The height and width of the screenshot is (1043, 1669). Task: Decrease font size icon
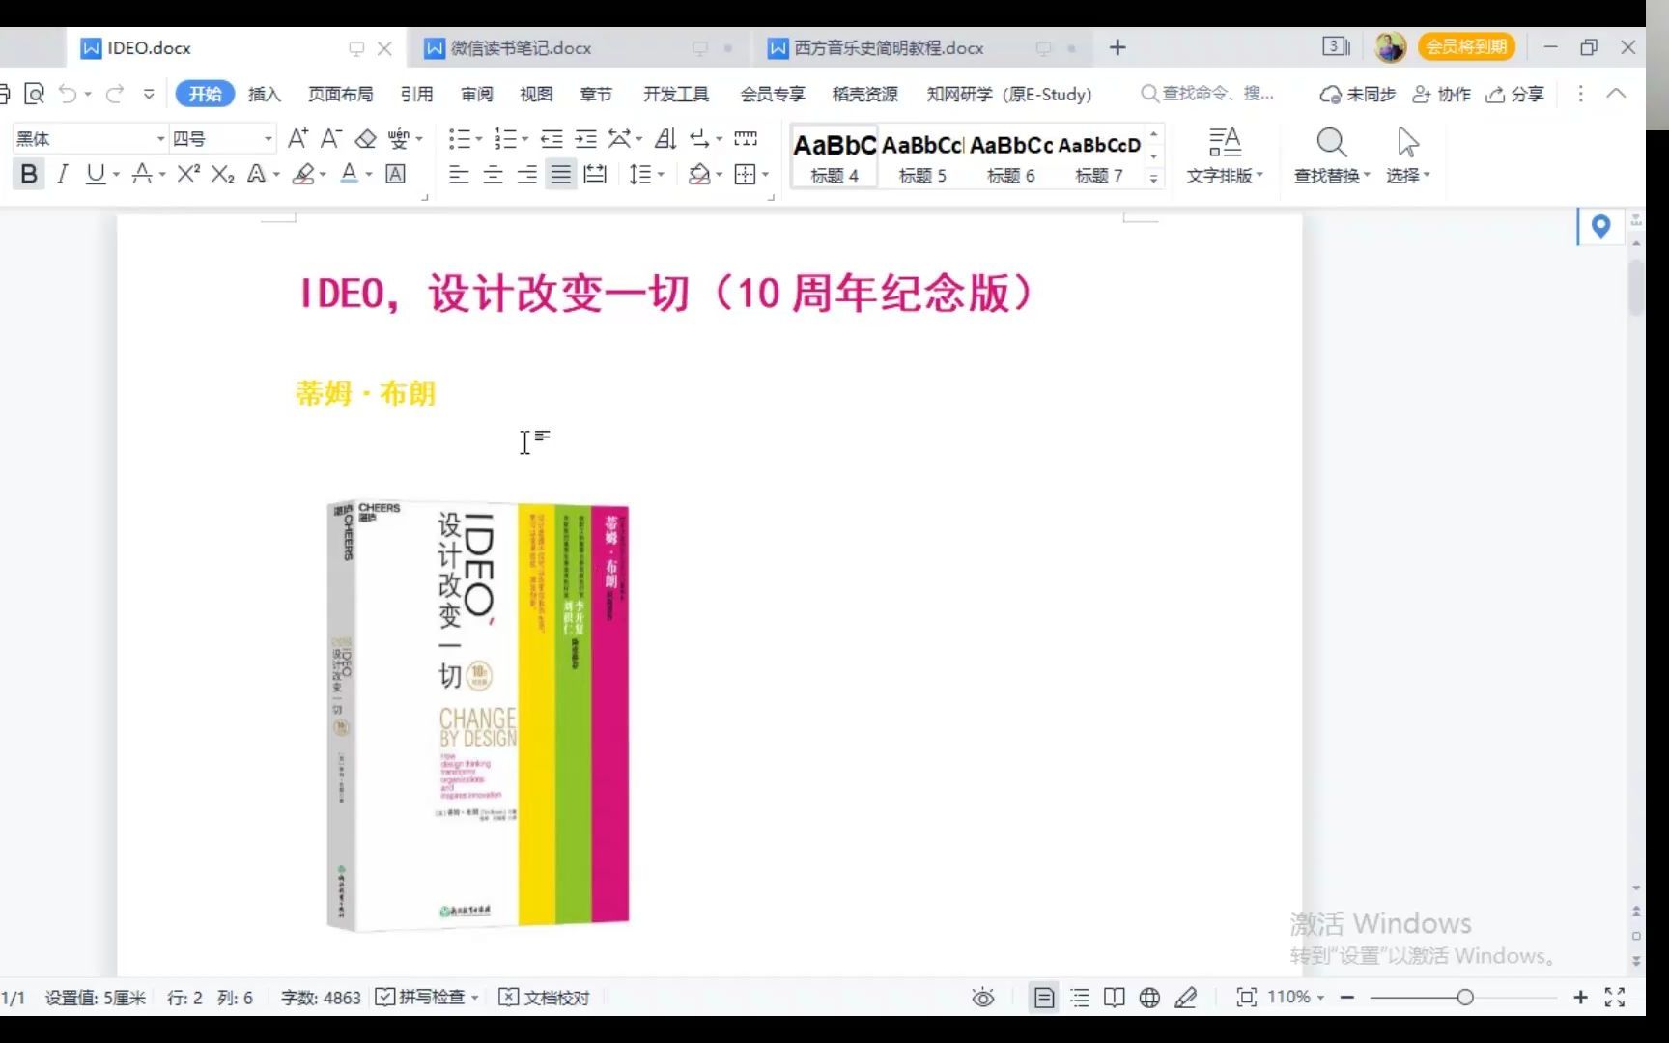[330, 139]
